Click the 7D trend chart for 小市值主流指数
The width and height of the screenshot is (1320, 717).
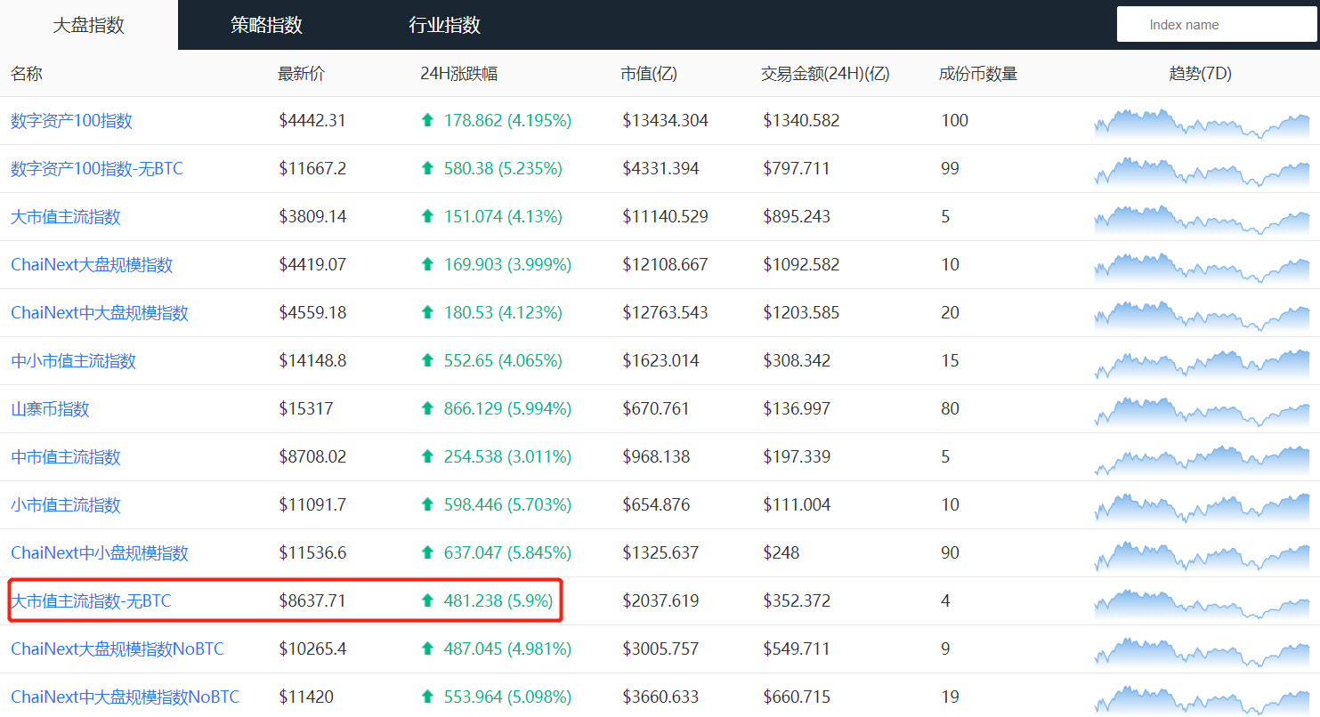coord(1202,507)
